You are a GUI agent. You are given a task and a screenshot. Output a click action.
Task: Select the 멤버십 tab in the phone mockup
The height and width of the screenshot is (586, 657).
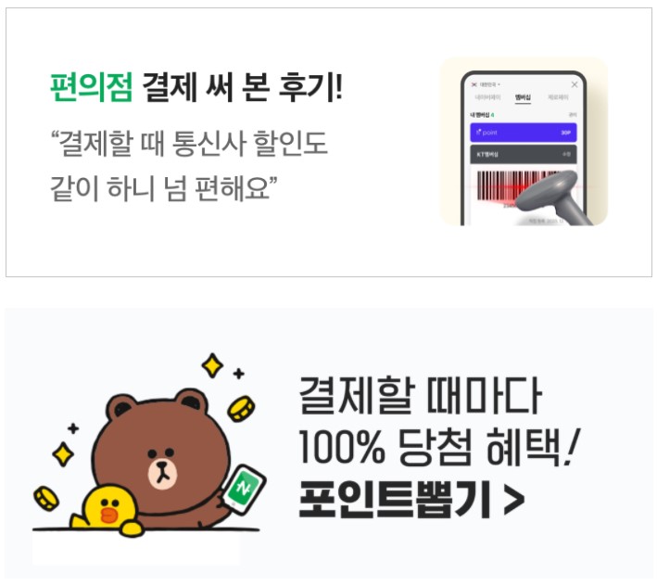coord(523,97)
